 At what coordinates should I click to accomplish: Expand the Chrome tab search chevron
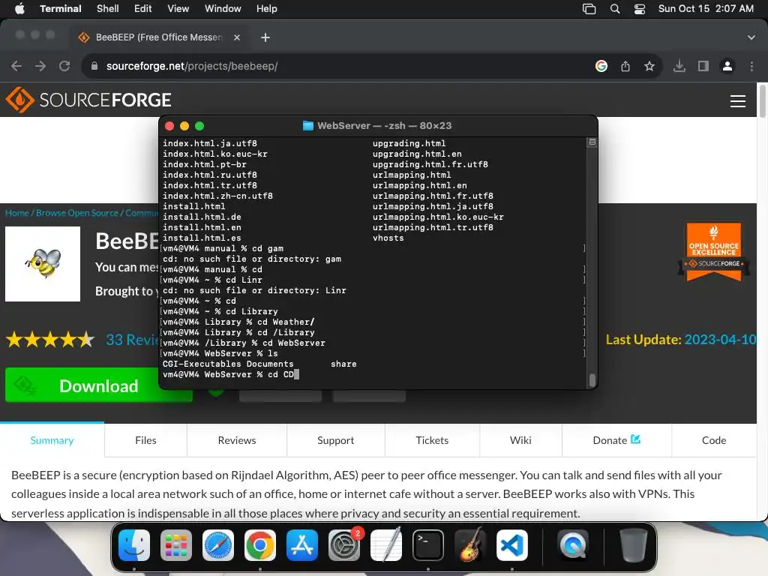[x=751, y=37]
